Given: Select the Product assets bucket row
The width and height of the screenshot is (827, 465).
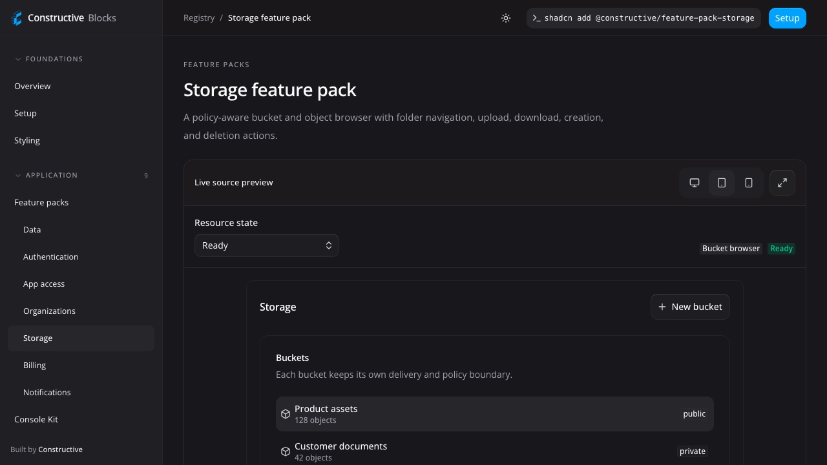Looking at the screenshot, I should pyautogui.click(x=495, y=414).
